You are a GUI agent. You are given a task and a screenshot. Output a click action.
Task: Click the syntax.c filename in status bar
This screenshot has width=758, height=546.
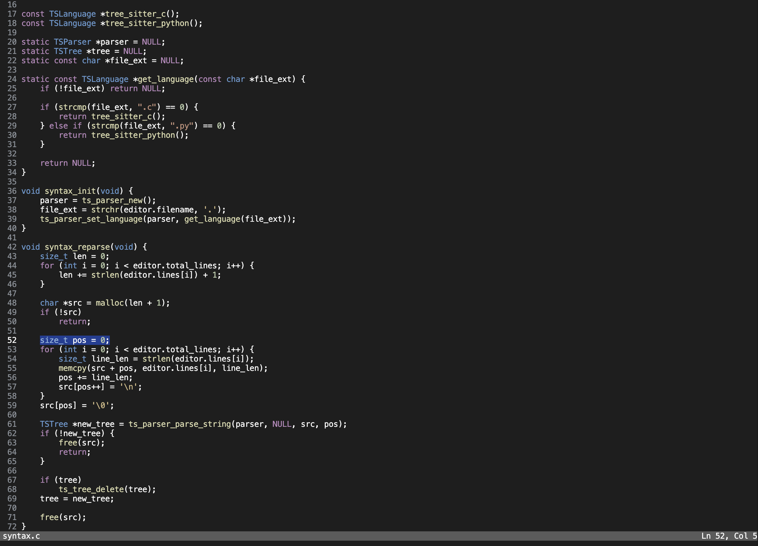click(x=21, y=536)
